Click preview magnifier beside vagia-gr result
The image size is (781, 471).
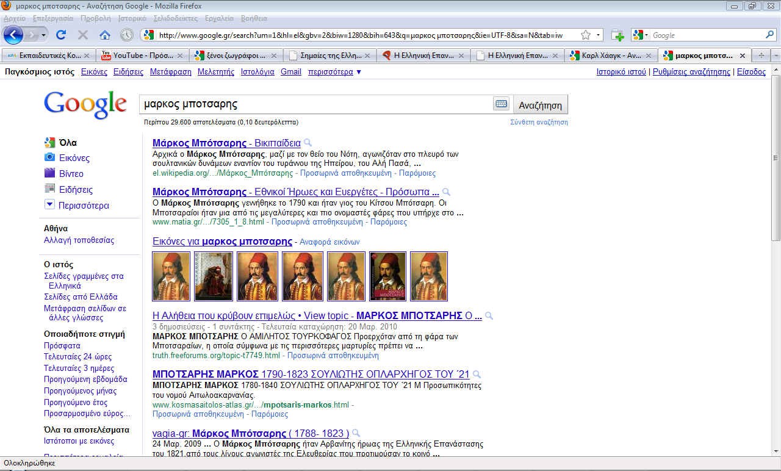356,434
